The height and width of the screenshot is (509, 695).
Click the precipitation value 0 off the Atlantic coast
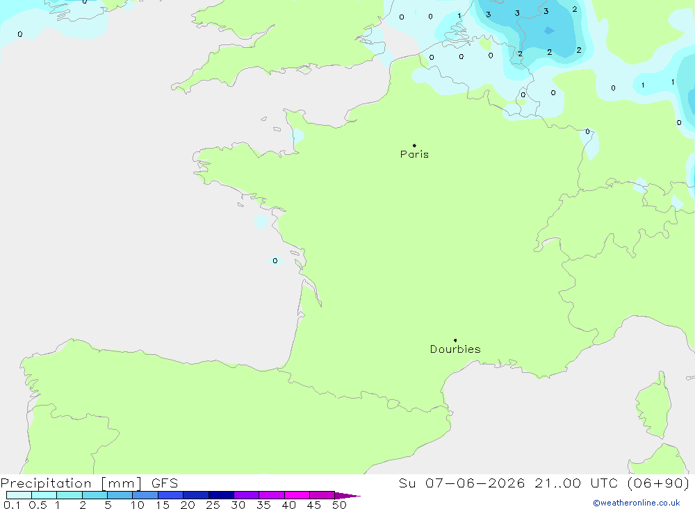pos(275,260)
